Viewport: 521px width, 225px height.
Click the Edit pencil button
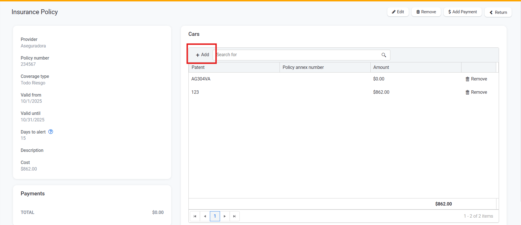coord(398,12)
